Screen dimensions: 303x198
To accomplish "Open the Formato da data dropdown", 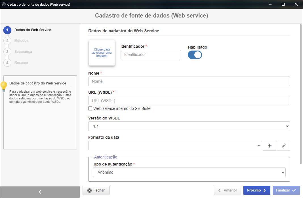I will point(175,145).
